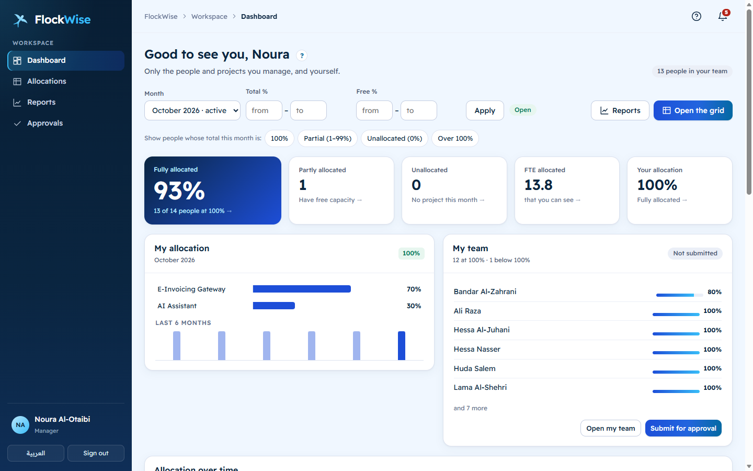753x471 pixels.
Task: Toggle the Over 100% filter chip
Action: 455,139
